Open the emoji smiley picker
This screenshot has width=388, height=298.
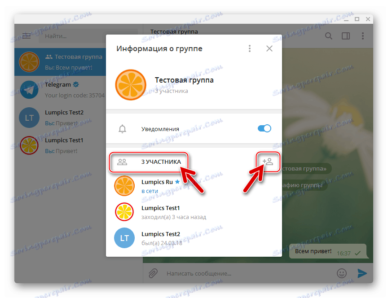click(342, 273)
